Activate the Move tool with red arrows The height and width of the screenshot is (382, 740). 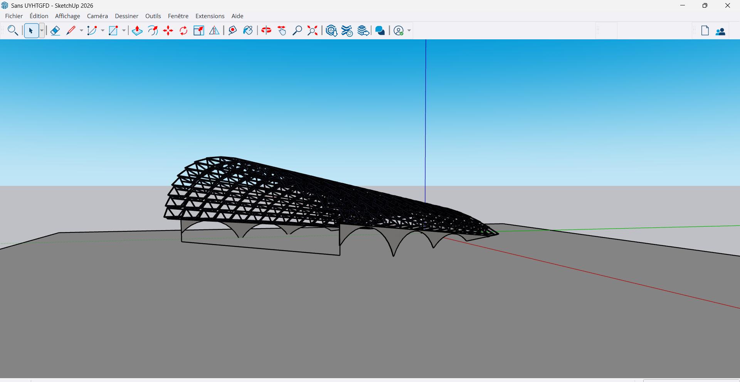pos(168,31)
